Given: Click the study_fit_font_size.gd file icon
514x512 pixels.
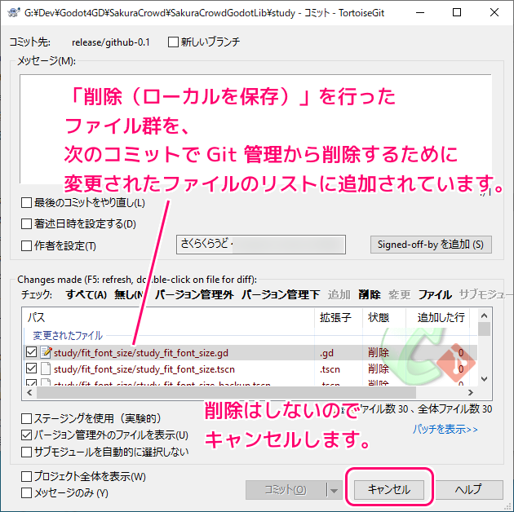Looking at the screenshot, I should tap(46, 353).
